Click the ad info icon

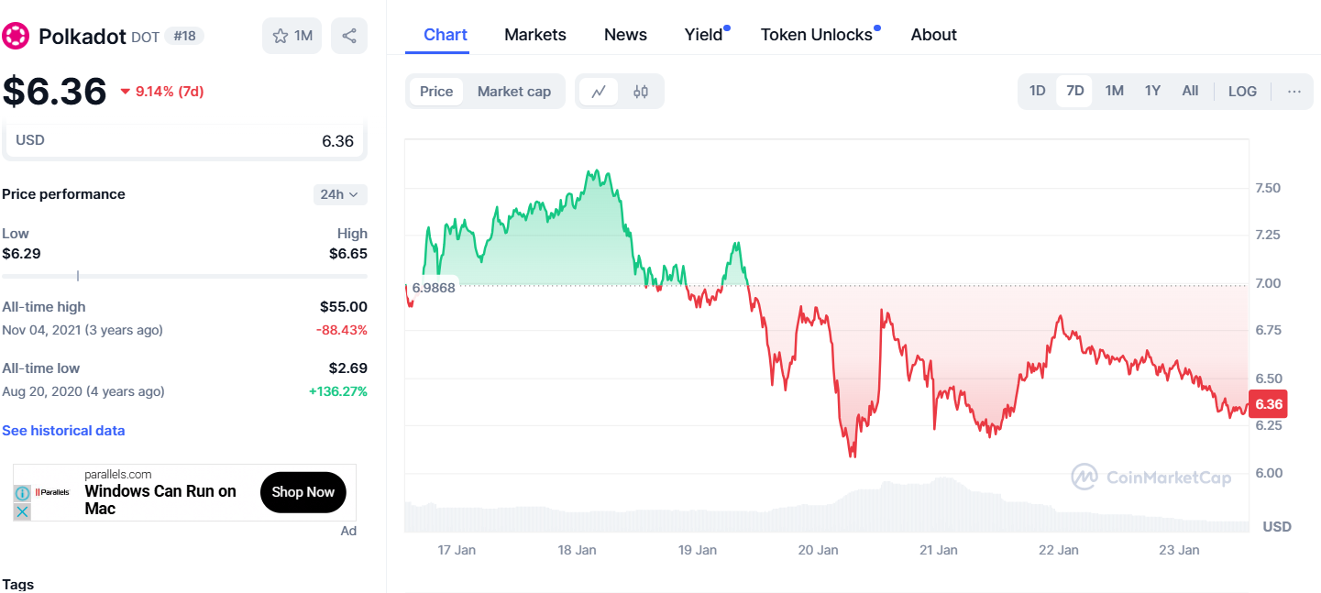click(23, 493)
